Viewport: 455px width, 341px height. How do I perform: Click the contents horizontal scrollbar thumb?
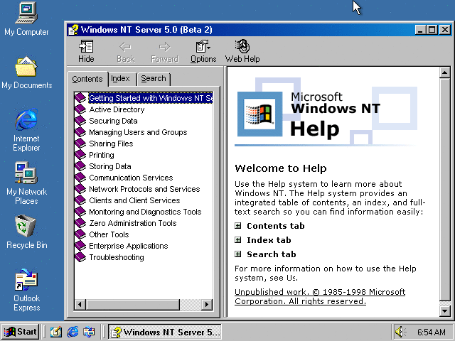click(x=133, y=305)
